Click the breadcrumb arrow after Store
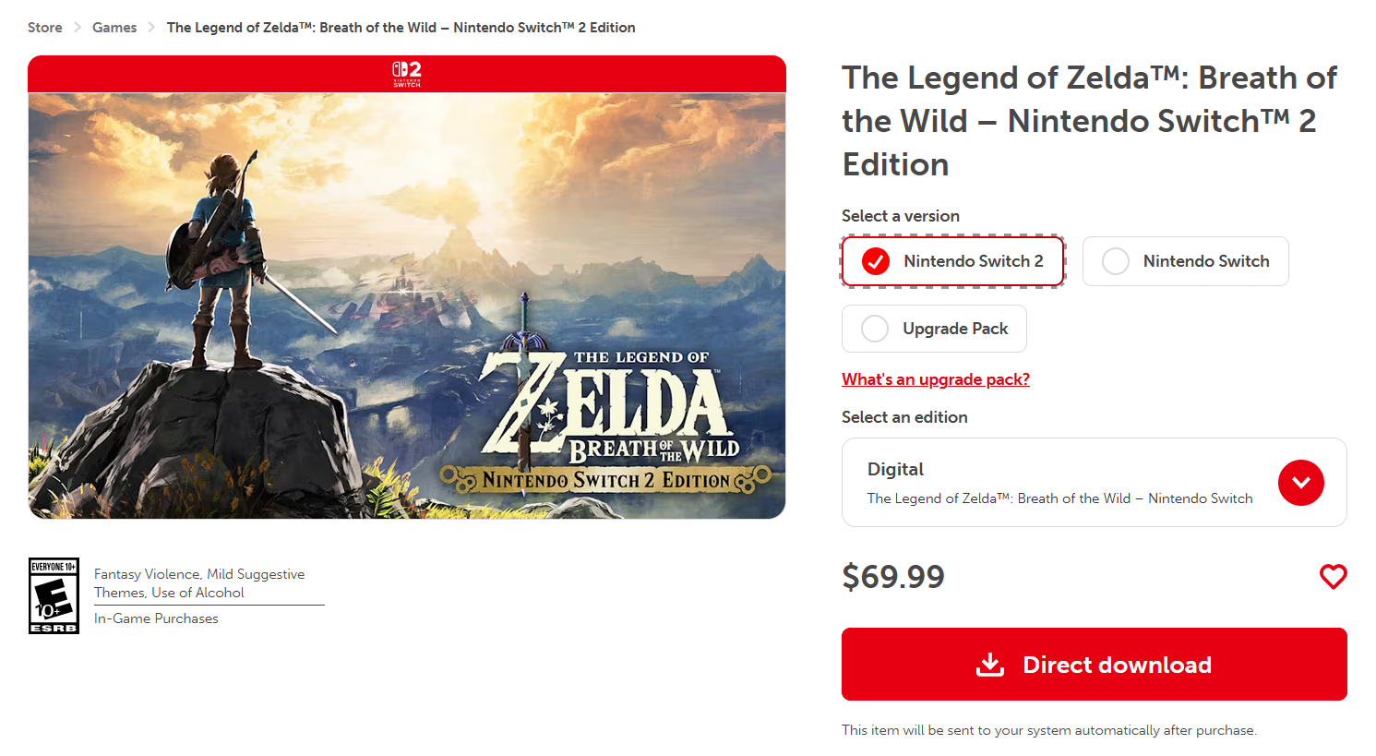 (78, 28)
